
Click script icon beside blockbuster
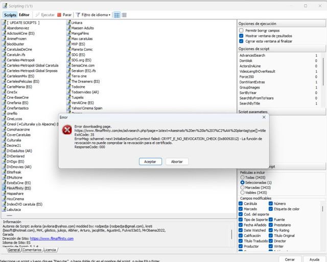coord(4,44)
